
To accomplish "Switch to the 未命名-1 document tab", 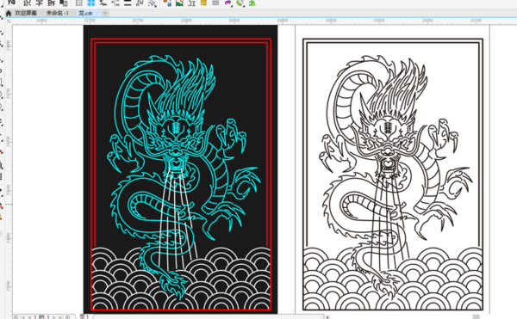I will coord(58,13).
